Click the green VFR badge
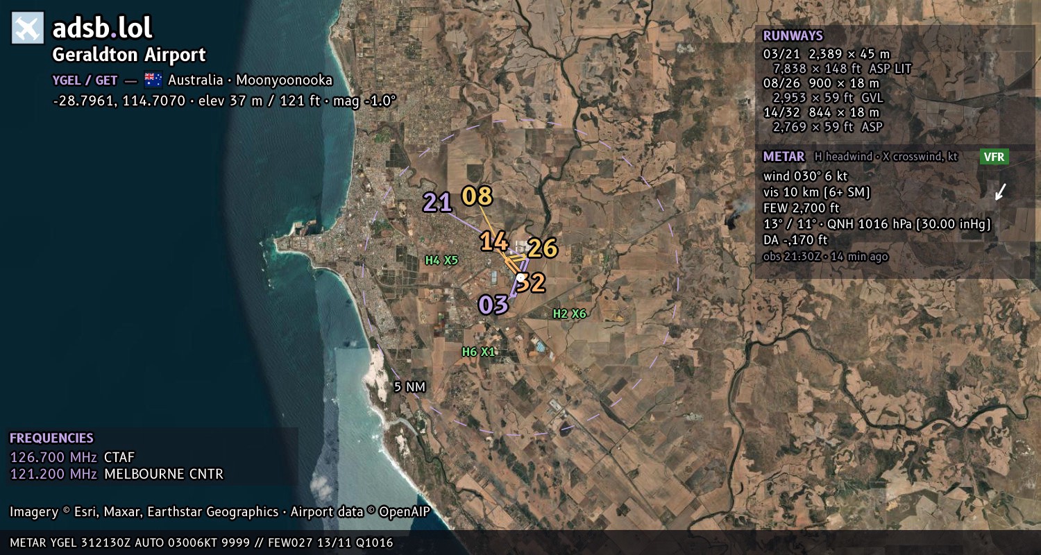This screenshot has height=555, width=1041. (x=994, y=157)
